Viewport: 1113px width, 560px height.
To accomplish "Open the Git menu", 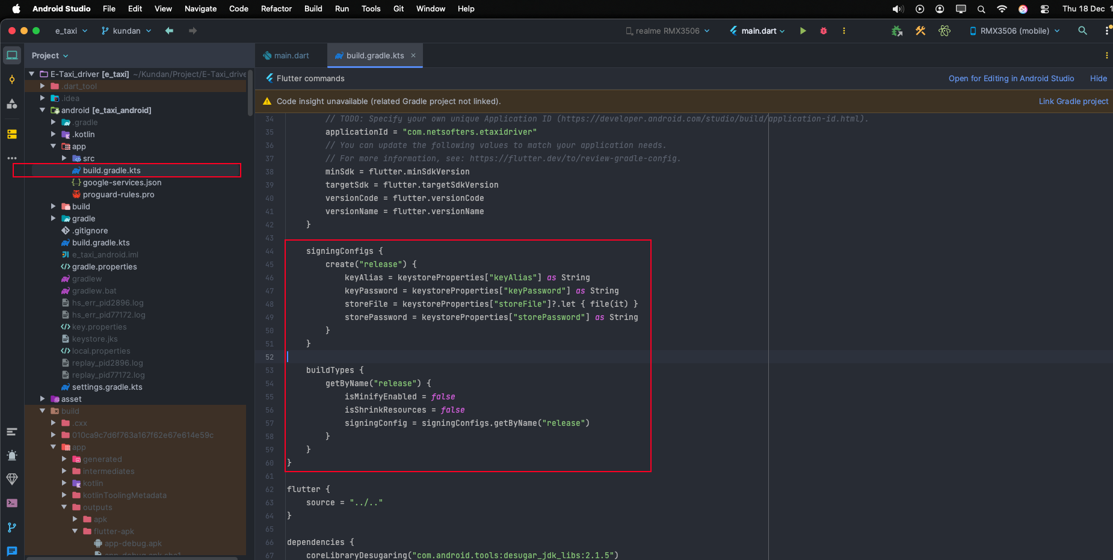I will (x=398, y=8).
